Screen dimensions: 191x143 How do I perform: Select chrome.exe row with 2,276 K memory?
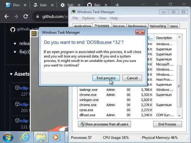pos(127,105)
